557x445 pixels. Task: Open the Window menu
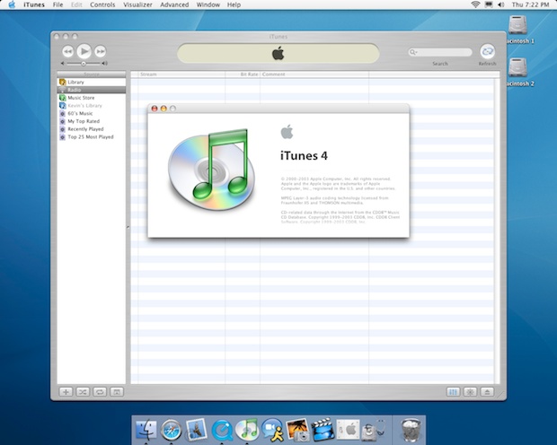click(208, 4)
